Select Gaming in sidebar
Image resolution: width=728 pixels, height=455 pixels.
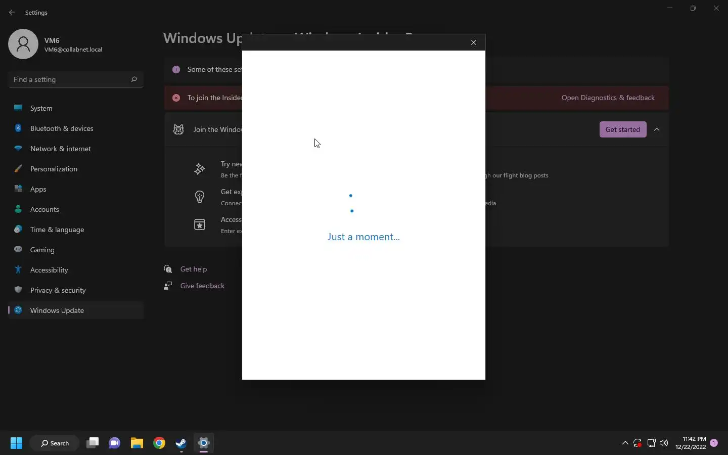click(76, 250)
